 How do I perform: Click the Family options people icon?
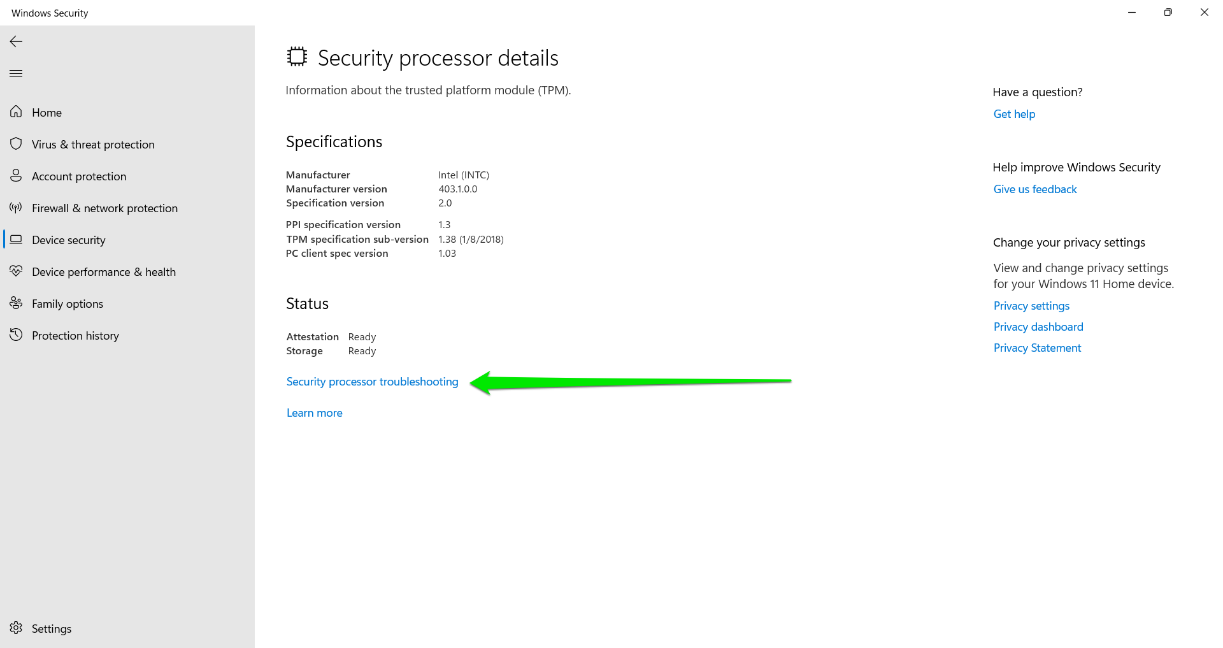tap(17, 303)
